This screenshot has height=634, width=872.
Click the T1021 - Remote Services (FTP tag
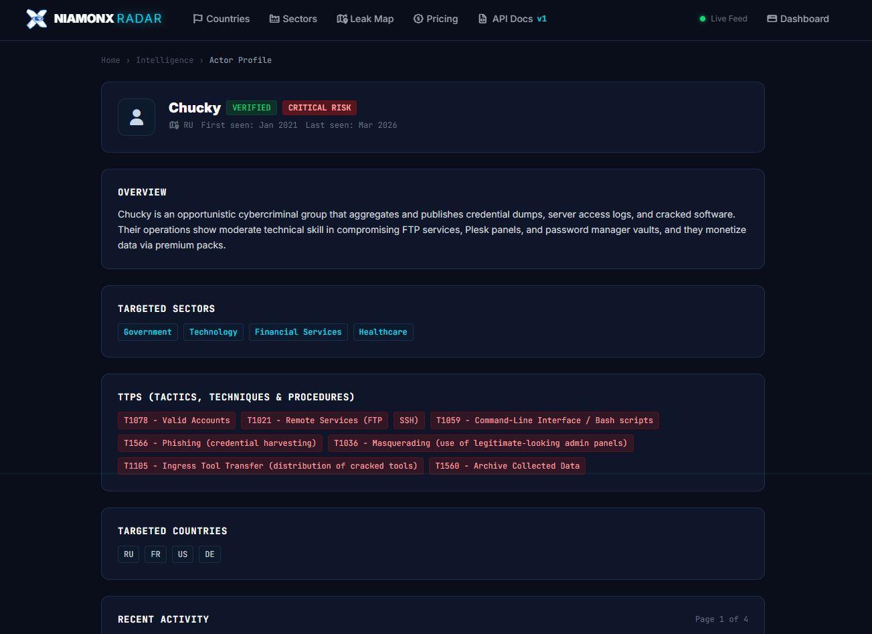[x=315, y=420]
